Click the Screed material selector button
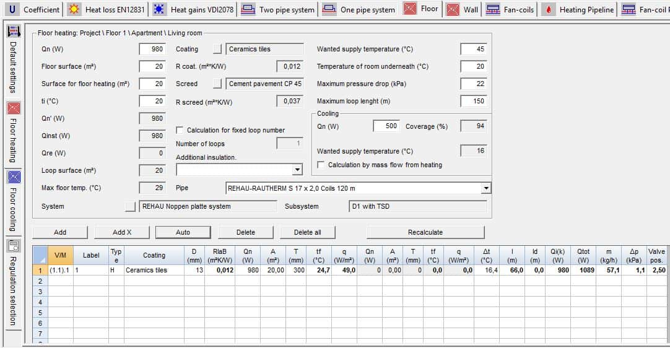 coord(217,84)
